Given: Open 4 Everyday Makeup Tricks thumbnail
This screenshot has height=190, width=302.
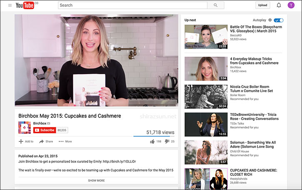Looking at the screenshot, I should [206, 69].
